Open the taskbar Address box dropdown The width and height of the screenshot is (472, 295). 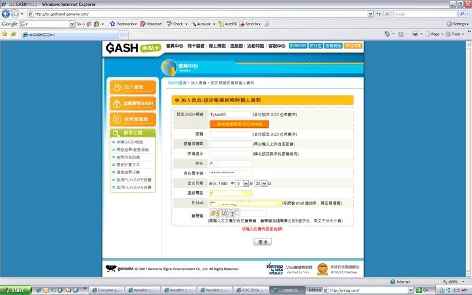pos(411,290)
